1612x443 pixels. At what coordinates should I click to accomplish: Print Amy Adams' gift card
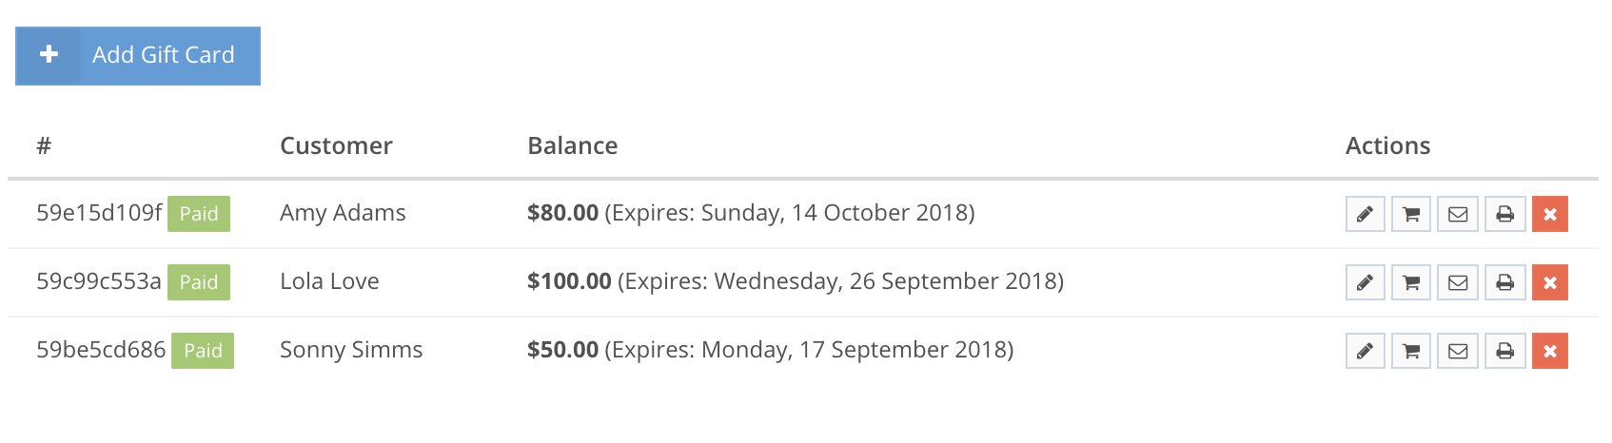[1504, 214]
